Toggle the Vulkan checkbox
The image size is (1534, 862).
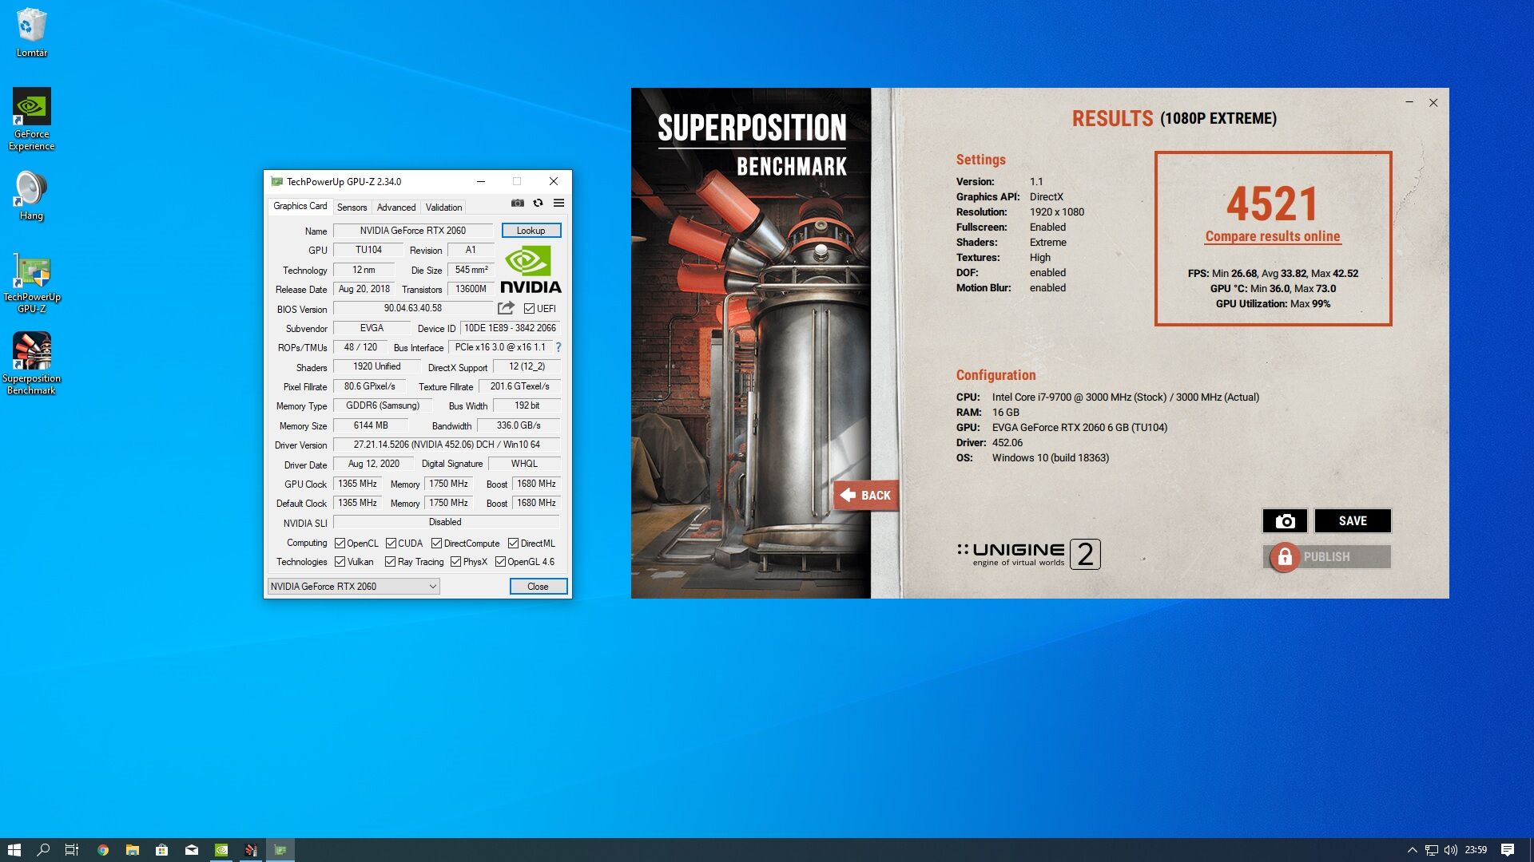coord(340,562)
